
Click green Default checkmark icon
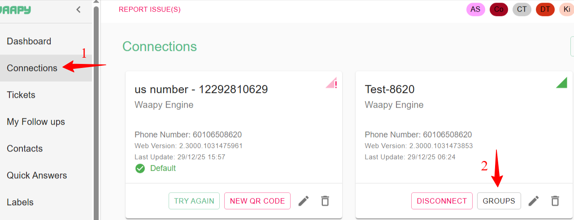click(x=140, y=169)
